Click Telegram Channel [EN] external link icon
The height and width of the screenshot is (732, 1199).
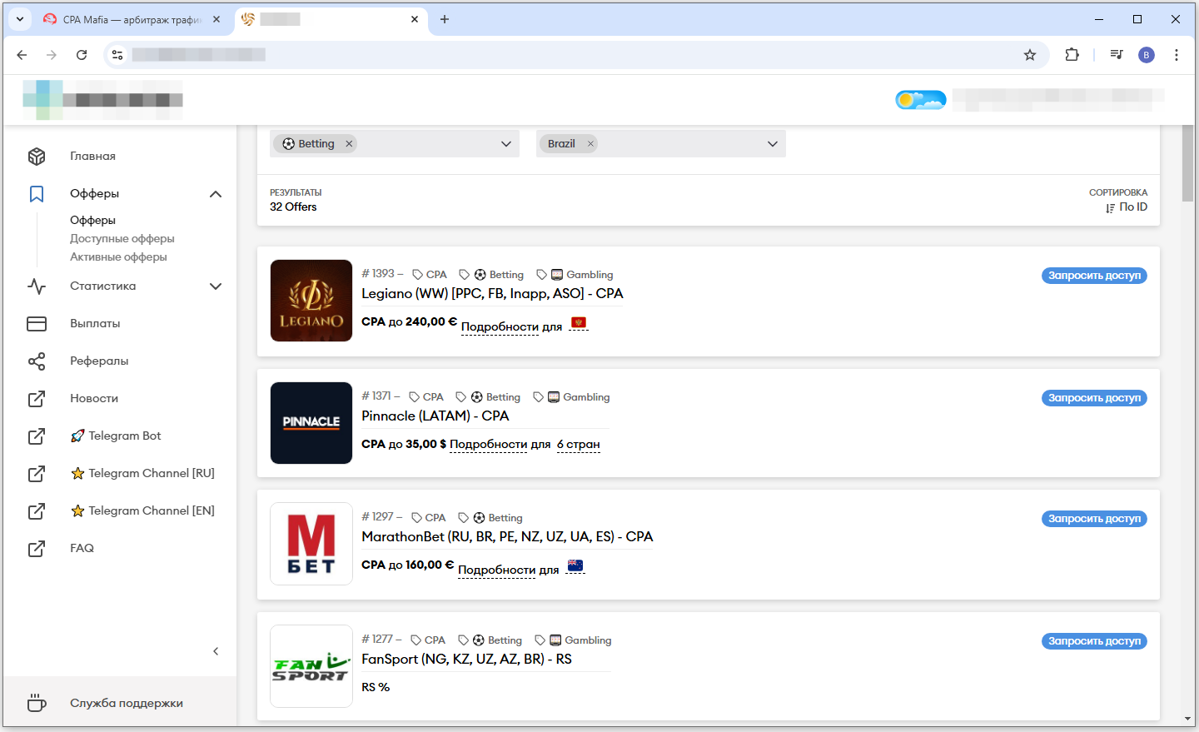tap(37, 511)
